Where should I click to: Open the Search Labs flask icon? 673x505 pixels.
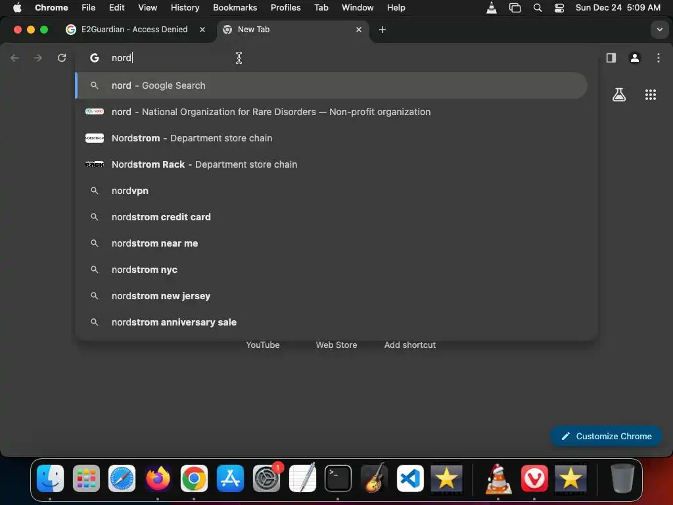(x=619, y=95)
